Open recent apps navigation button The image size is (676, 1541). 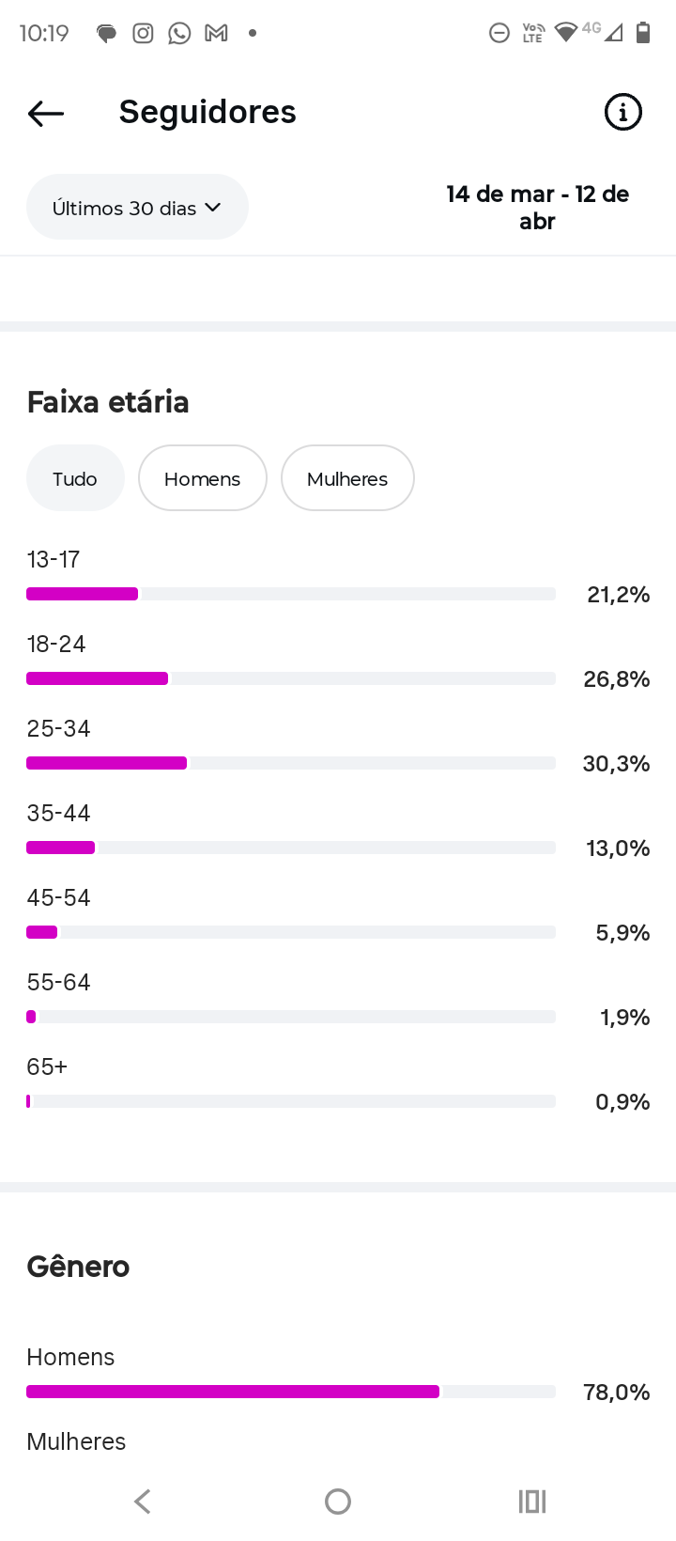click(532, 1502)
